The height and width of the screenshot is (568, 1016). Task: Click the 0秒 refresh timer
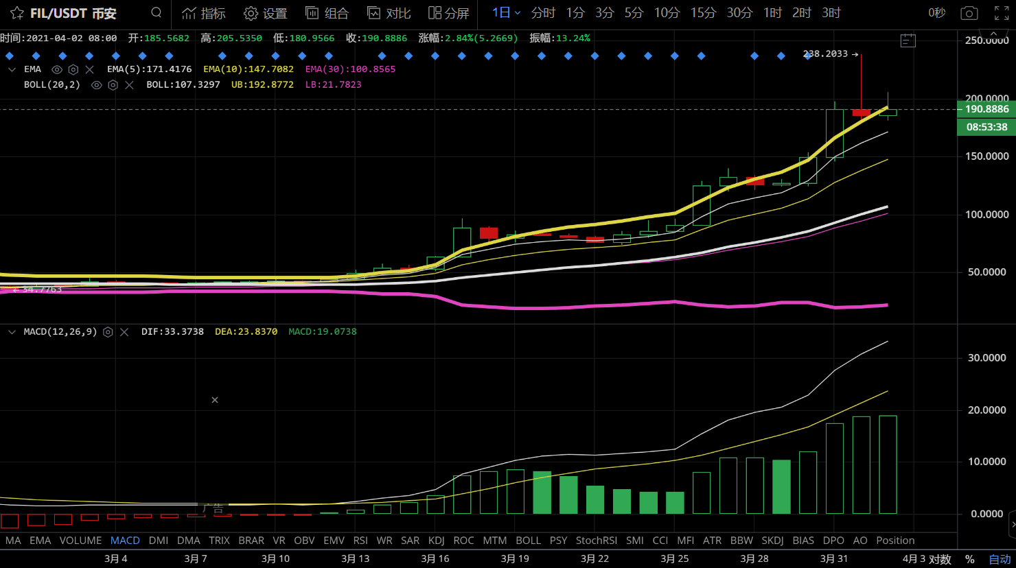[x=937, y=13]
